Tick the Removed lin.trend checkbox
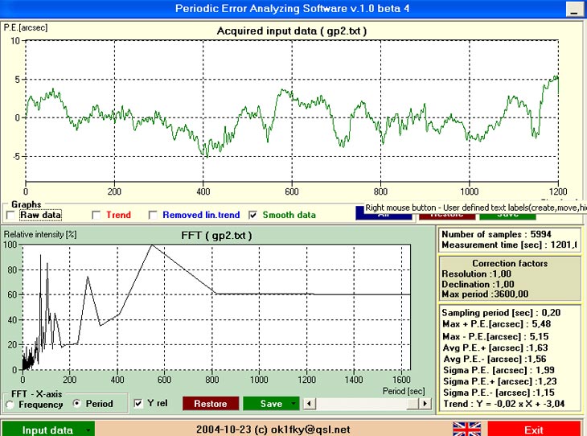Image resolution: width=587 pixels, height=436 pixels. [x=153, y=215]
